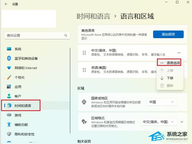This screenshot has height=144, width=192.
Task: Click the drag handle of 英语(美国)
Action: [x=84, y=70]
